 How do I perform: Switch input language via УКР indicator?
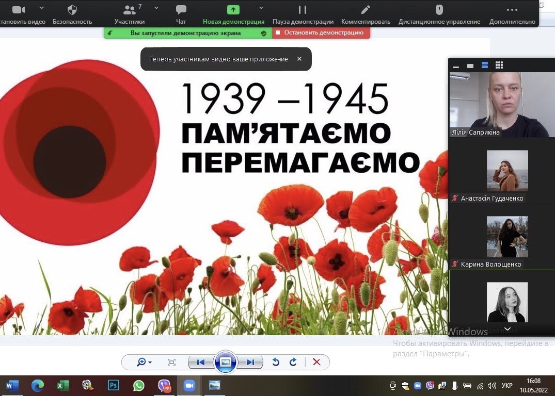507,386
